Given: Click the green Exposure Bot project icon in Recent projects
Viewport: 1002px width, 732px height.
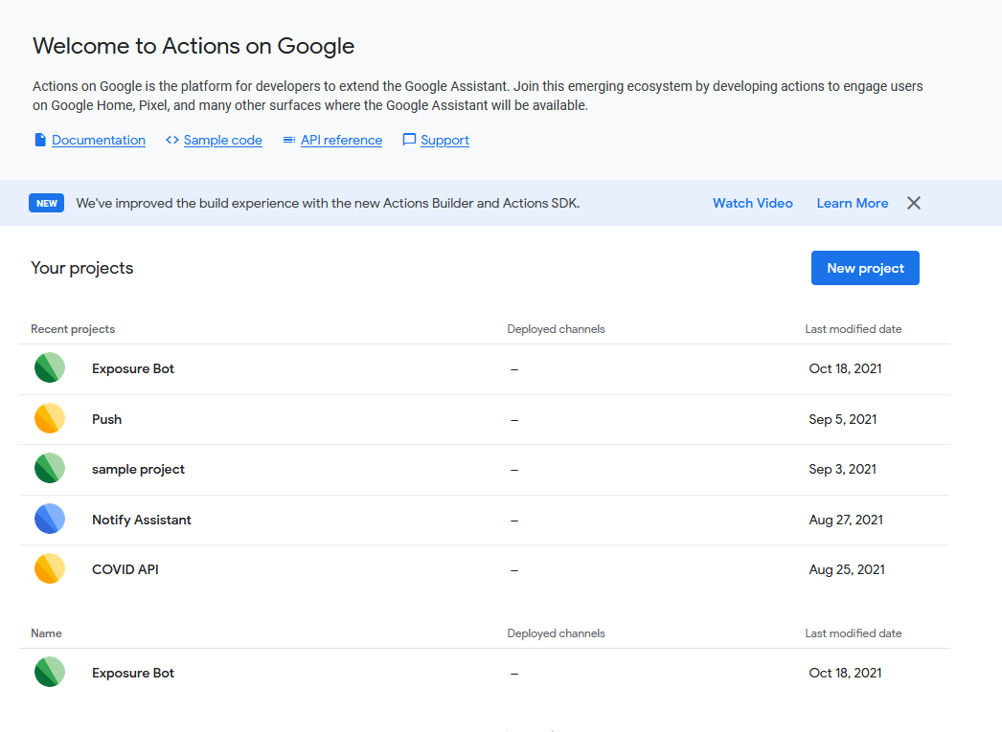Looking at the screenshot, I should click(x=50, y=368).
